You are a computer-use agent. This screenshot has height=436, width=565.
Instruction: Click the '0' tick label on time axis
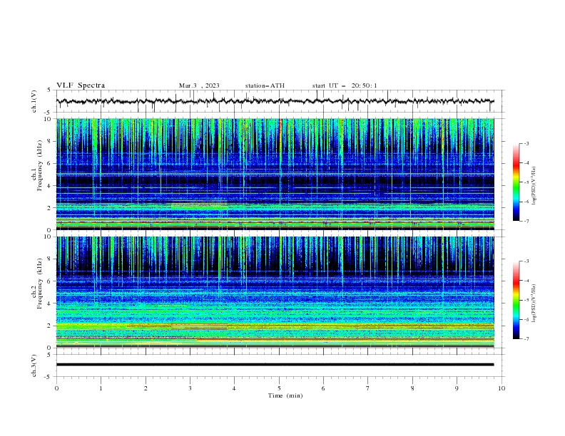point(56,388)
